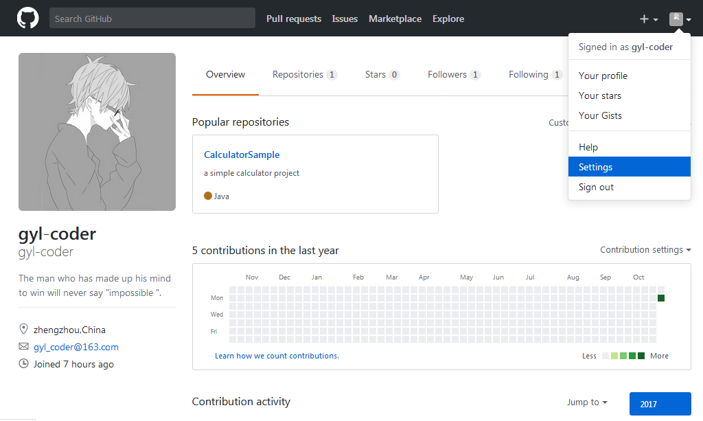The image size is (703, 421).
Task: Click the clock icon beside Joined
Action: (24, 364)
